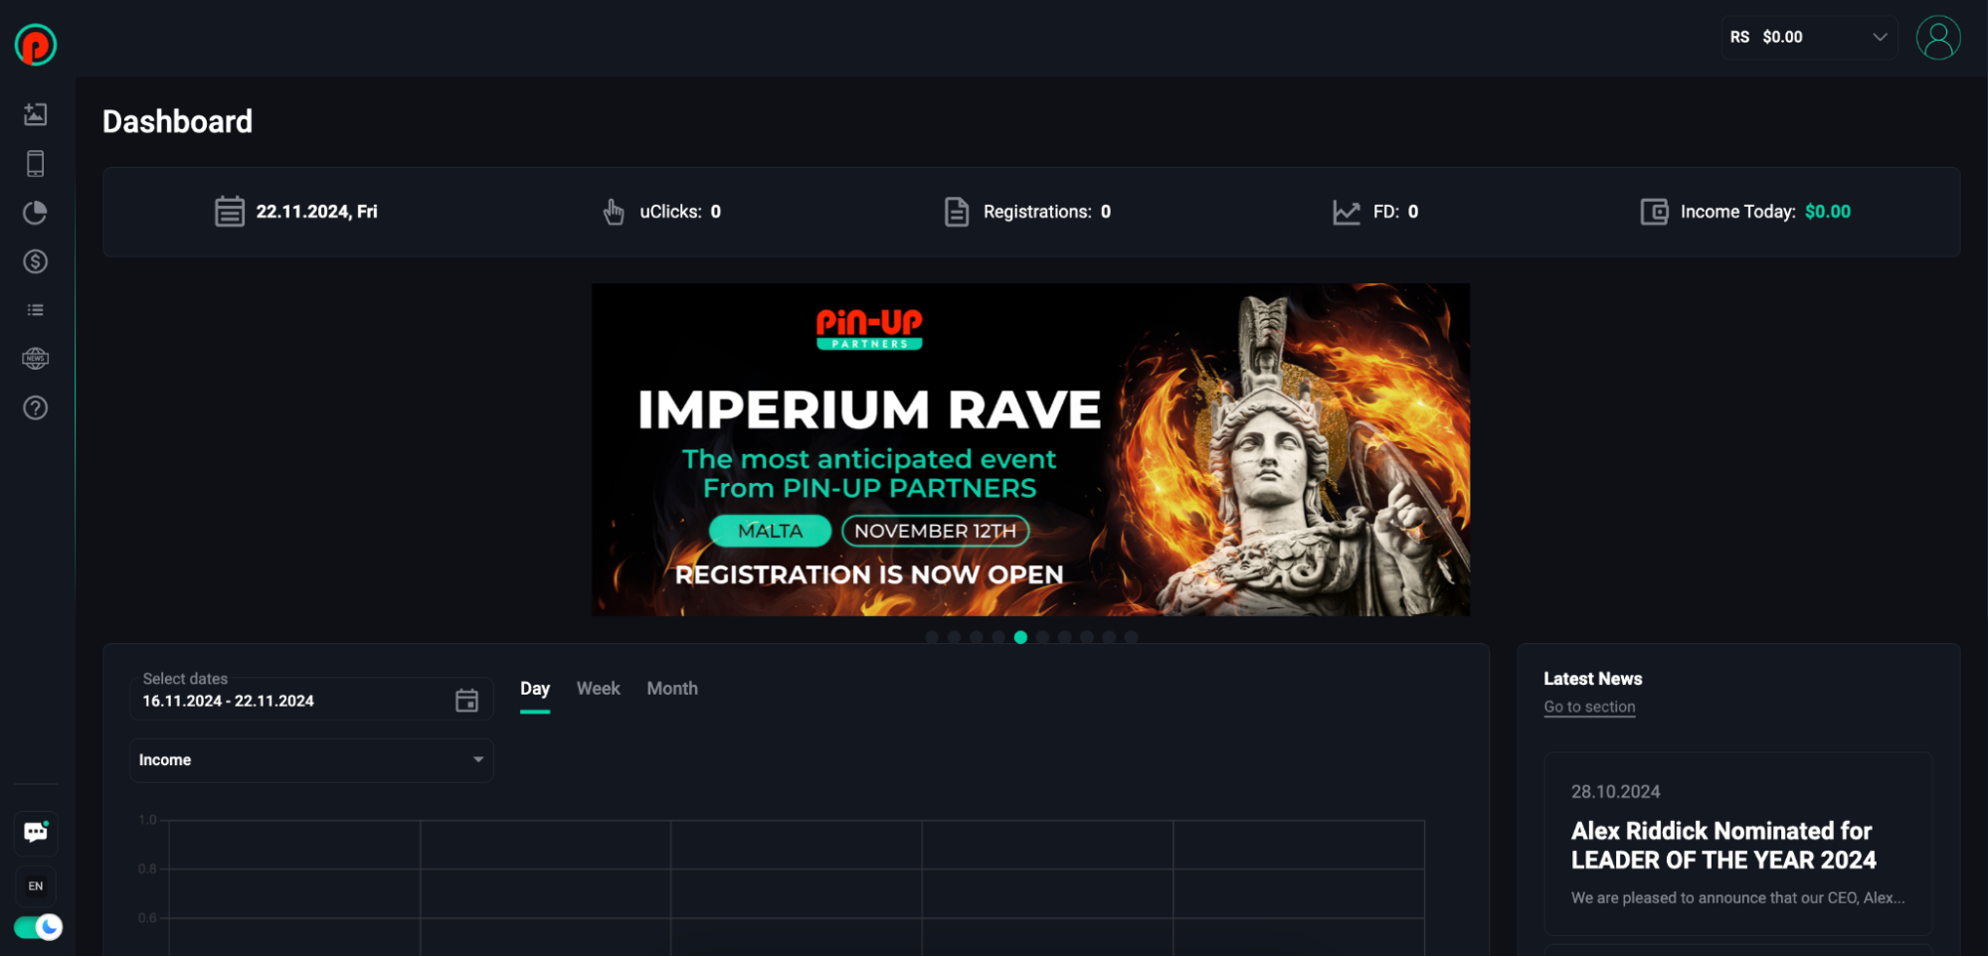Open payments via the dollar coin icon
The image size is (1988, 957).
[x=36, y=261]
